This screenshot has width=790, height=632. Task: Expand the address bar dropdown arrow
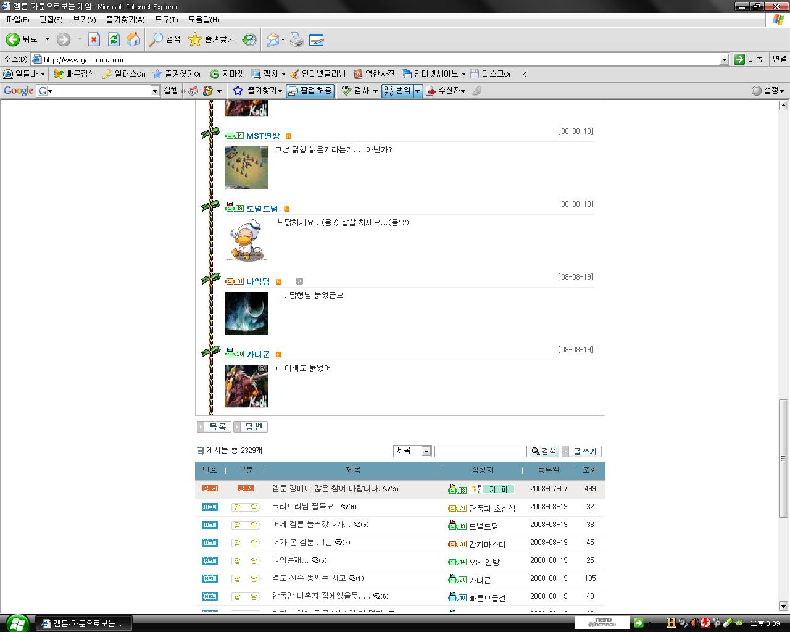point(724,59)
